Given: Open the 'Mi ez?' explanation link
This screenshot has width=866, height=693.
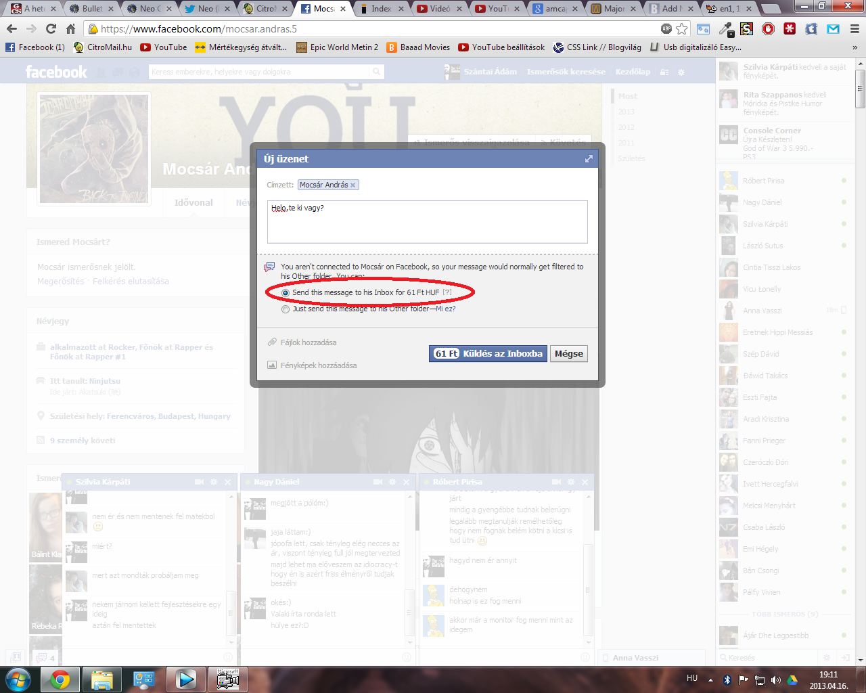Looking at the screenshot, I should pos(446,309).
